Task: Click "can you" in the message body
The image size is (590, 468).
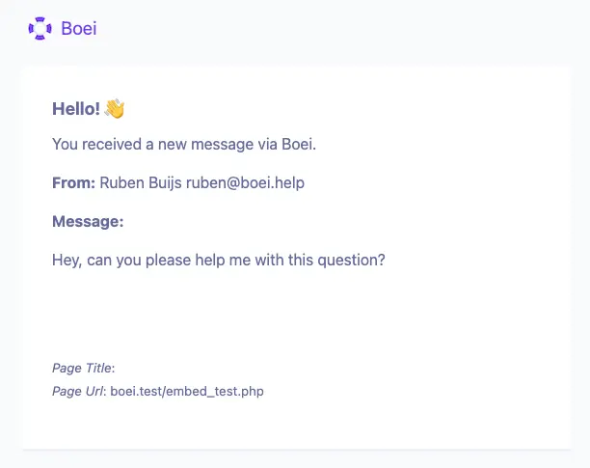Action: point(114,260)
